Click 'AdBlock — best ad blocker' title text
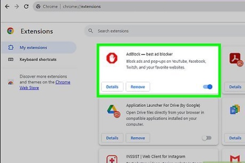The width and height of the screenshot is (245, 163). (149, 54)
